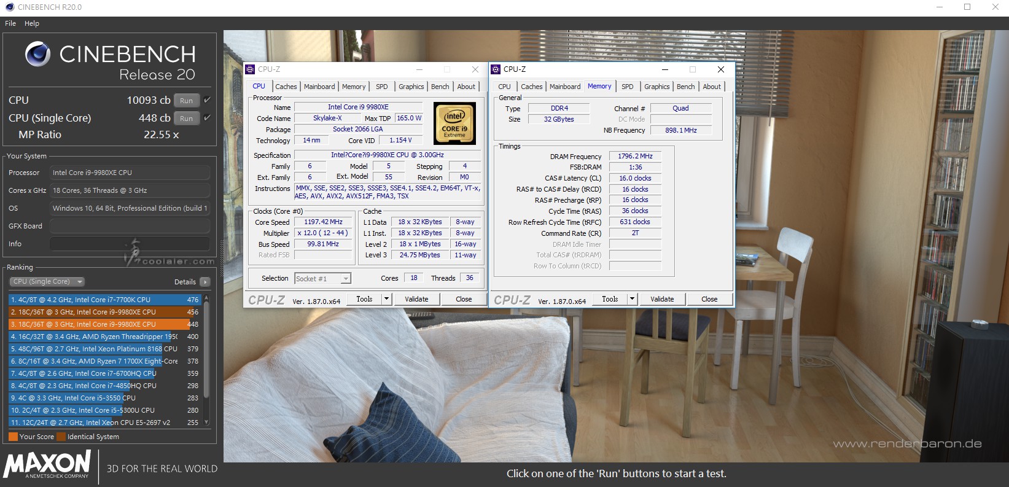The height and width of the screenshot is (487, 1009).
Task: Select ranking row i9-9980XE scoring 448
Action: pos(104,324)
